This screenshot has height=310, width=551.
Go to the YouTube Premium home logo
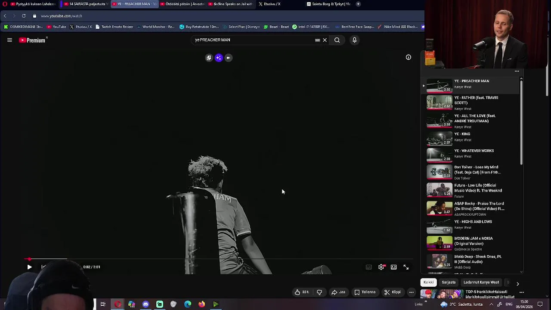[32, 40]
